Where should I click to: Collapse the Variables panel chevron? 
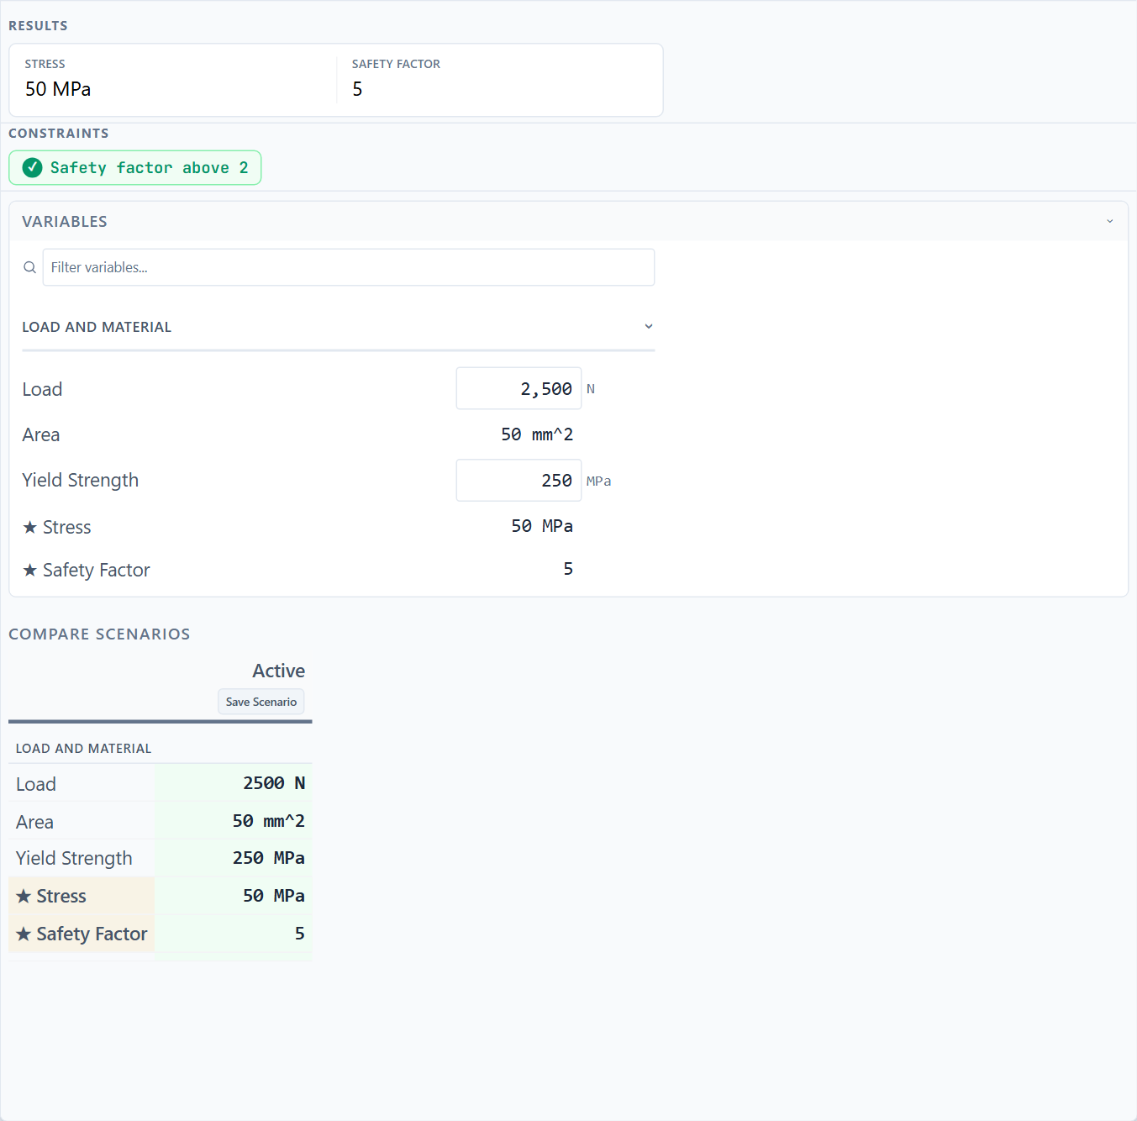pyautogui.click(x=1109, y=221)
